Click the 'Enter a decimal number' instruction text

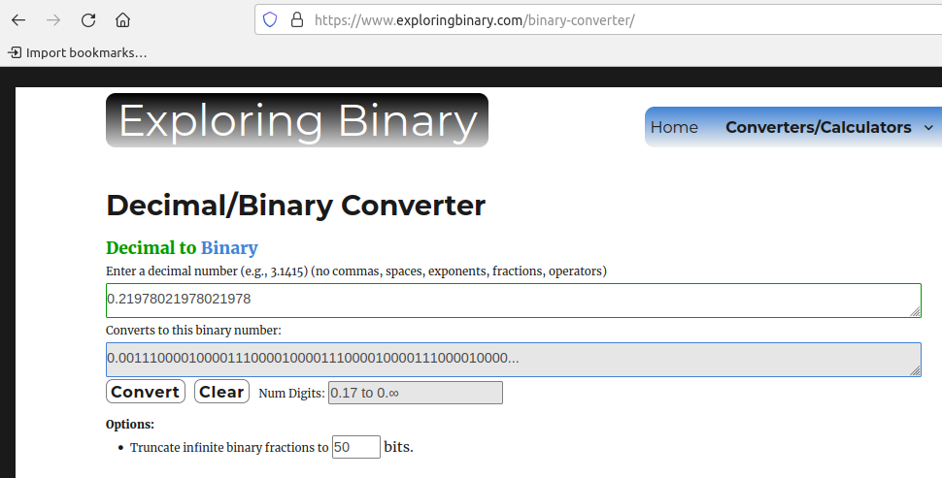(356, 271)
